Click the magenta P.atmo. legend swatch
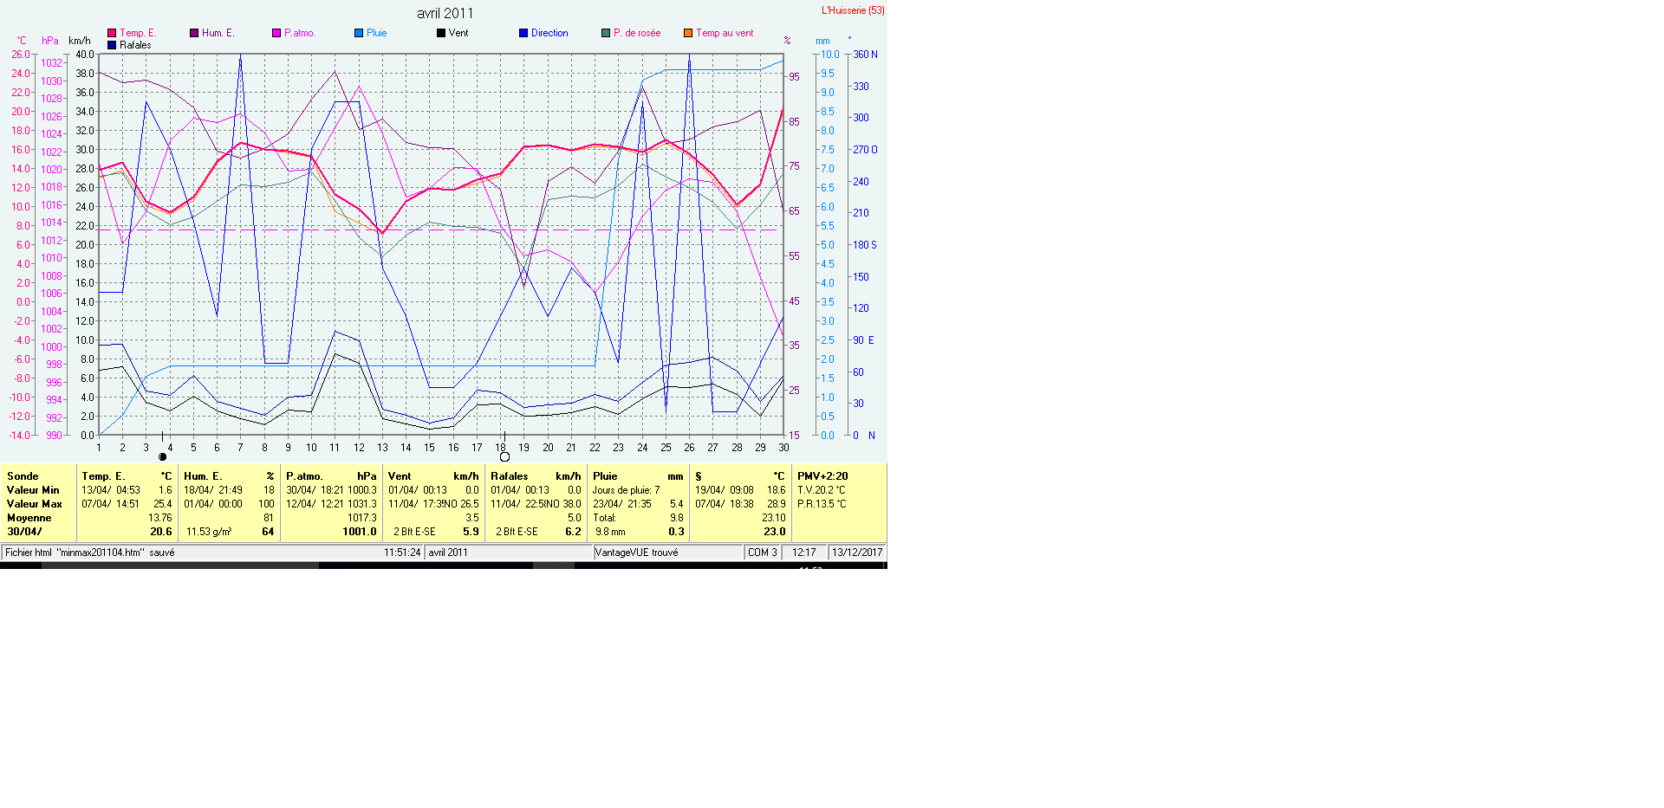The height and width of the screenshot is (808, 1664). tap(276, 33)
